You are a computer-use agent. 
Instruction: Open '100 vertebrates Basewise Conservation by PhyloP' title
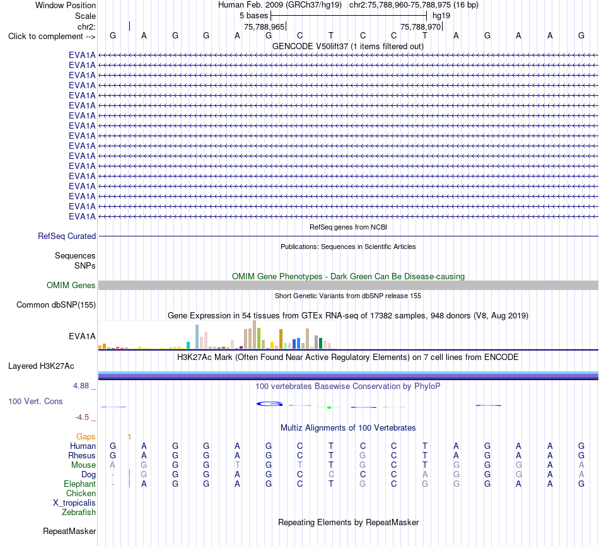(348, 386)
